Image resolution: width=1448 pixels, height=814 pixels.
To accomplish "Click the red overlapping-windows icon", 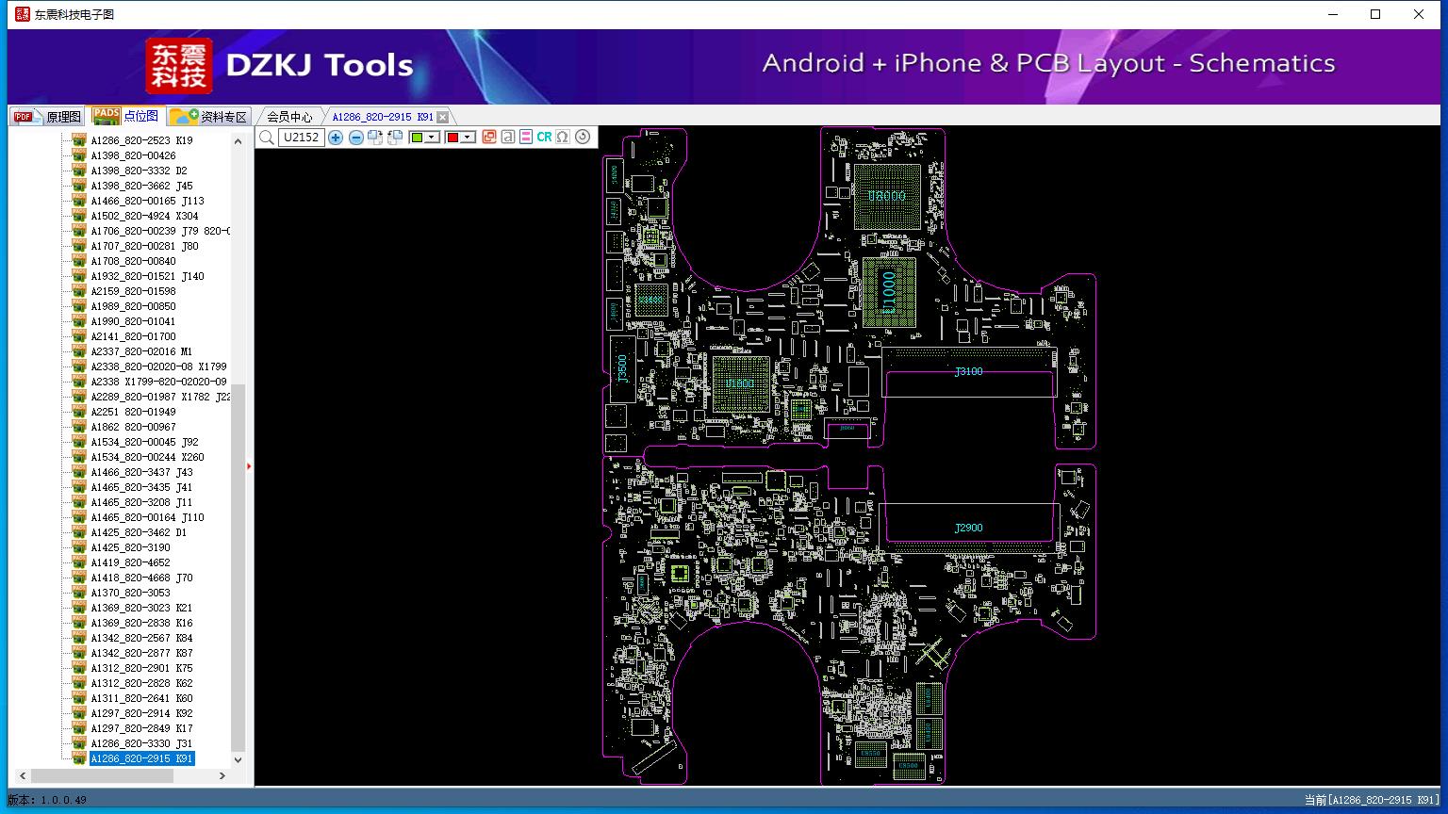I will (488, 138).
